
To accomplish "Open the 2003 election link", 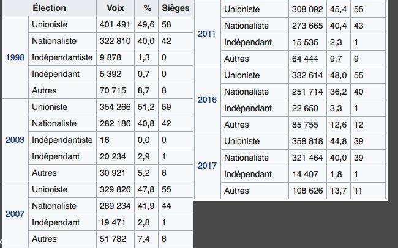I will [x=15, y=140].
